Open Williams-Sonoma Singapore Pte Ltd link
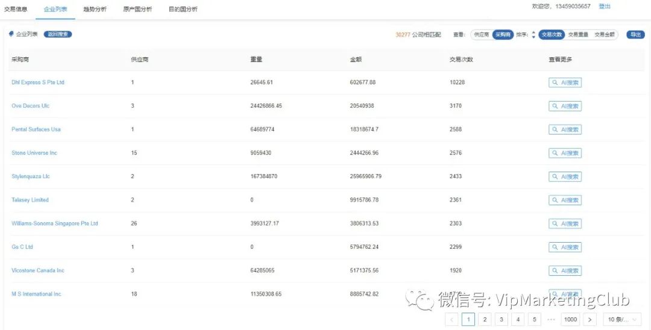Viewport: 651px width, 330px height. pos(55,223)
